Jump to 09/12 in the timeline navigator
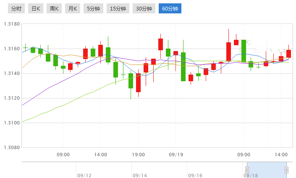 tap(84, 175)
